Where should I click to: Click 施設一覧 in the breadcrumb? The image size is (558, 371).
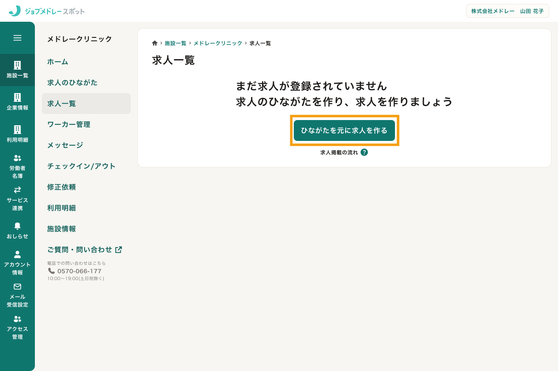176,43
